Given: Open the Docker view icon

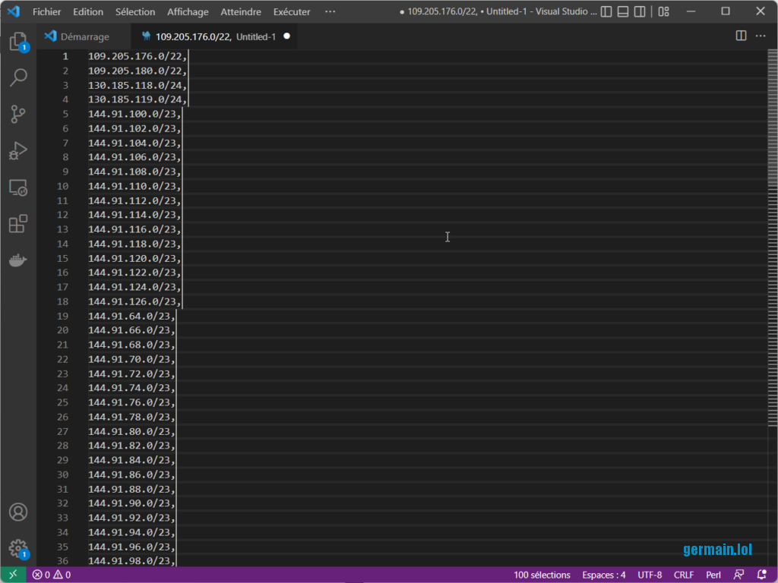Looking at the screenshot, I should tap(18, 260).
